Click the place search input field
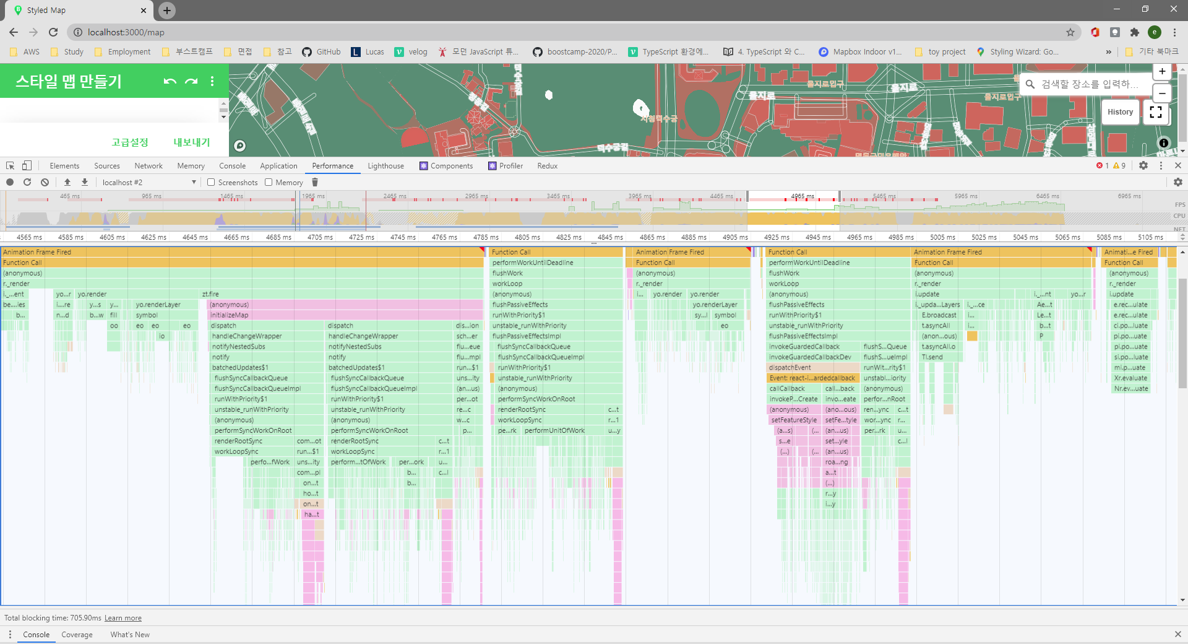Image resolution: width=1188 pixels, height=644 pixels. [1087, 84]
